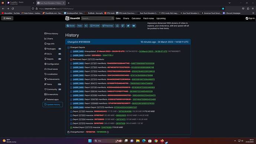Open the Charts item in top navigation
256x144 pixels.
pyautogui.click(x=126, y=19)
